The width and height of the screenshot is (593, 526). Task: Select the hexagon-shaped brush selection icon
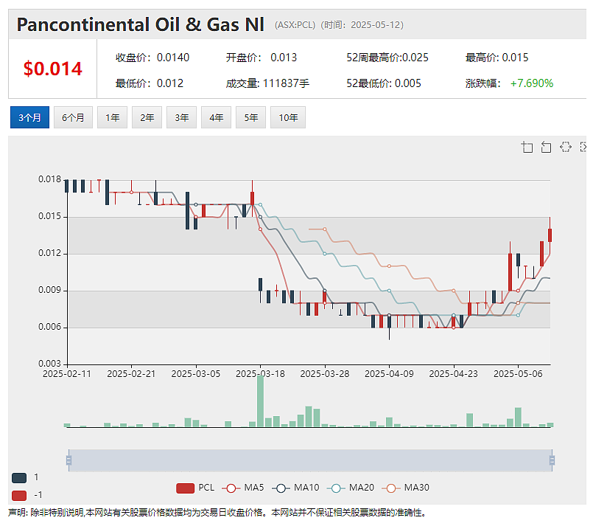566,147
